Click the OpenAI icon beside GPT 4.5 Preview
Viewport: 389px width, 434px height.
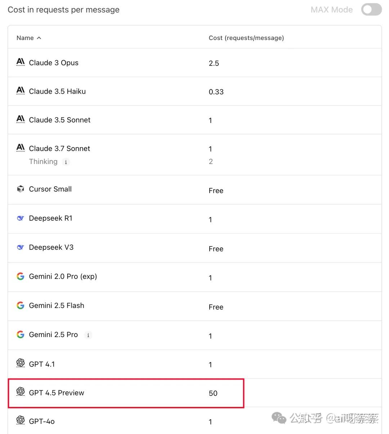point(21,392)
